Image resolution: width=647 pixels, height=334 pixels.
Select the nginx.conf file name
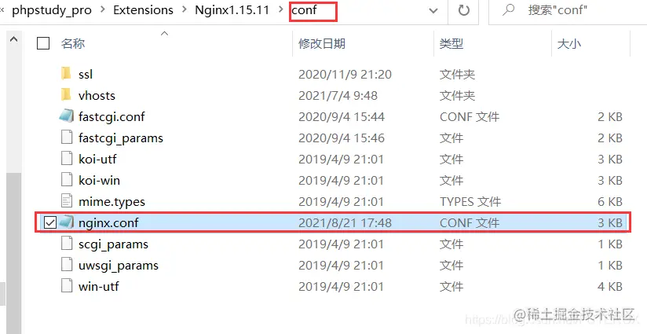click(108, 223)
